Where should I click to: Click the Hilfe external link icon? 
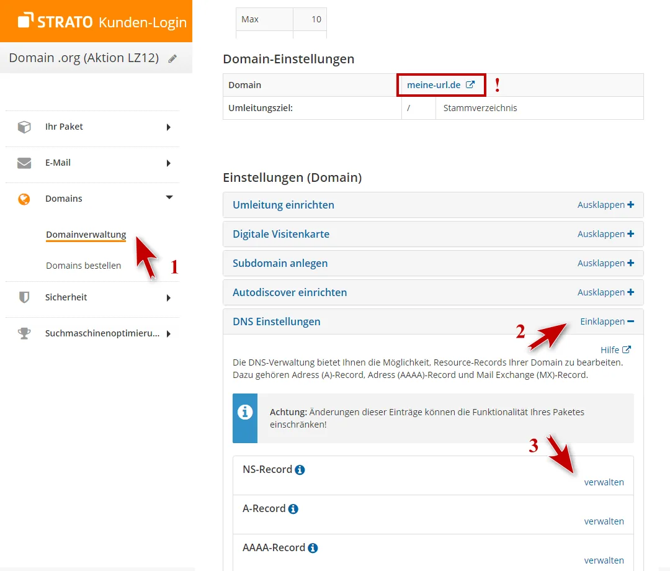[x=627, y=349]
